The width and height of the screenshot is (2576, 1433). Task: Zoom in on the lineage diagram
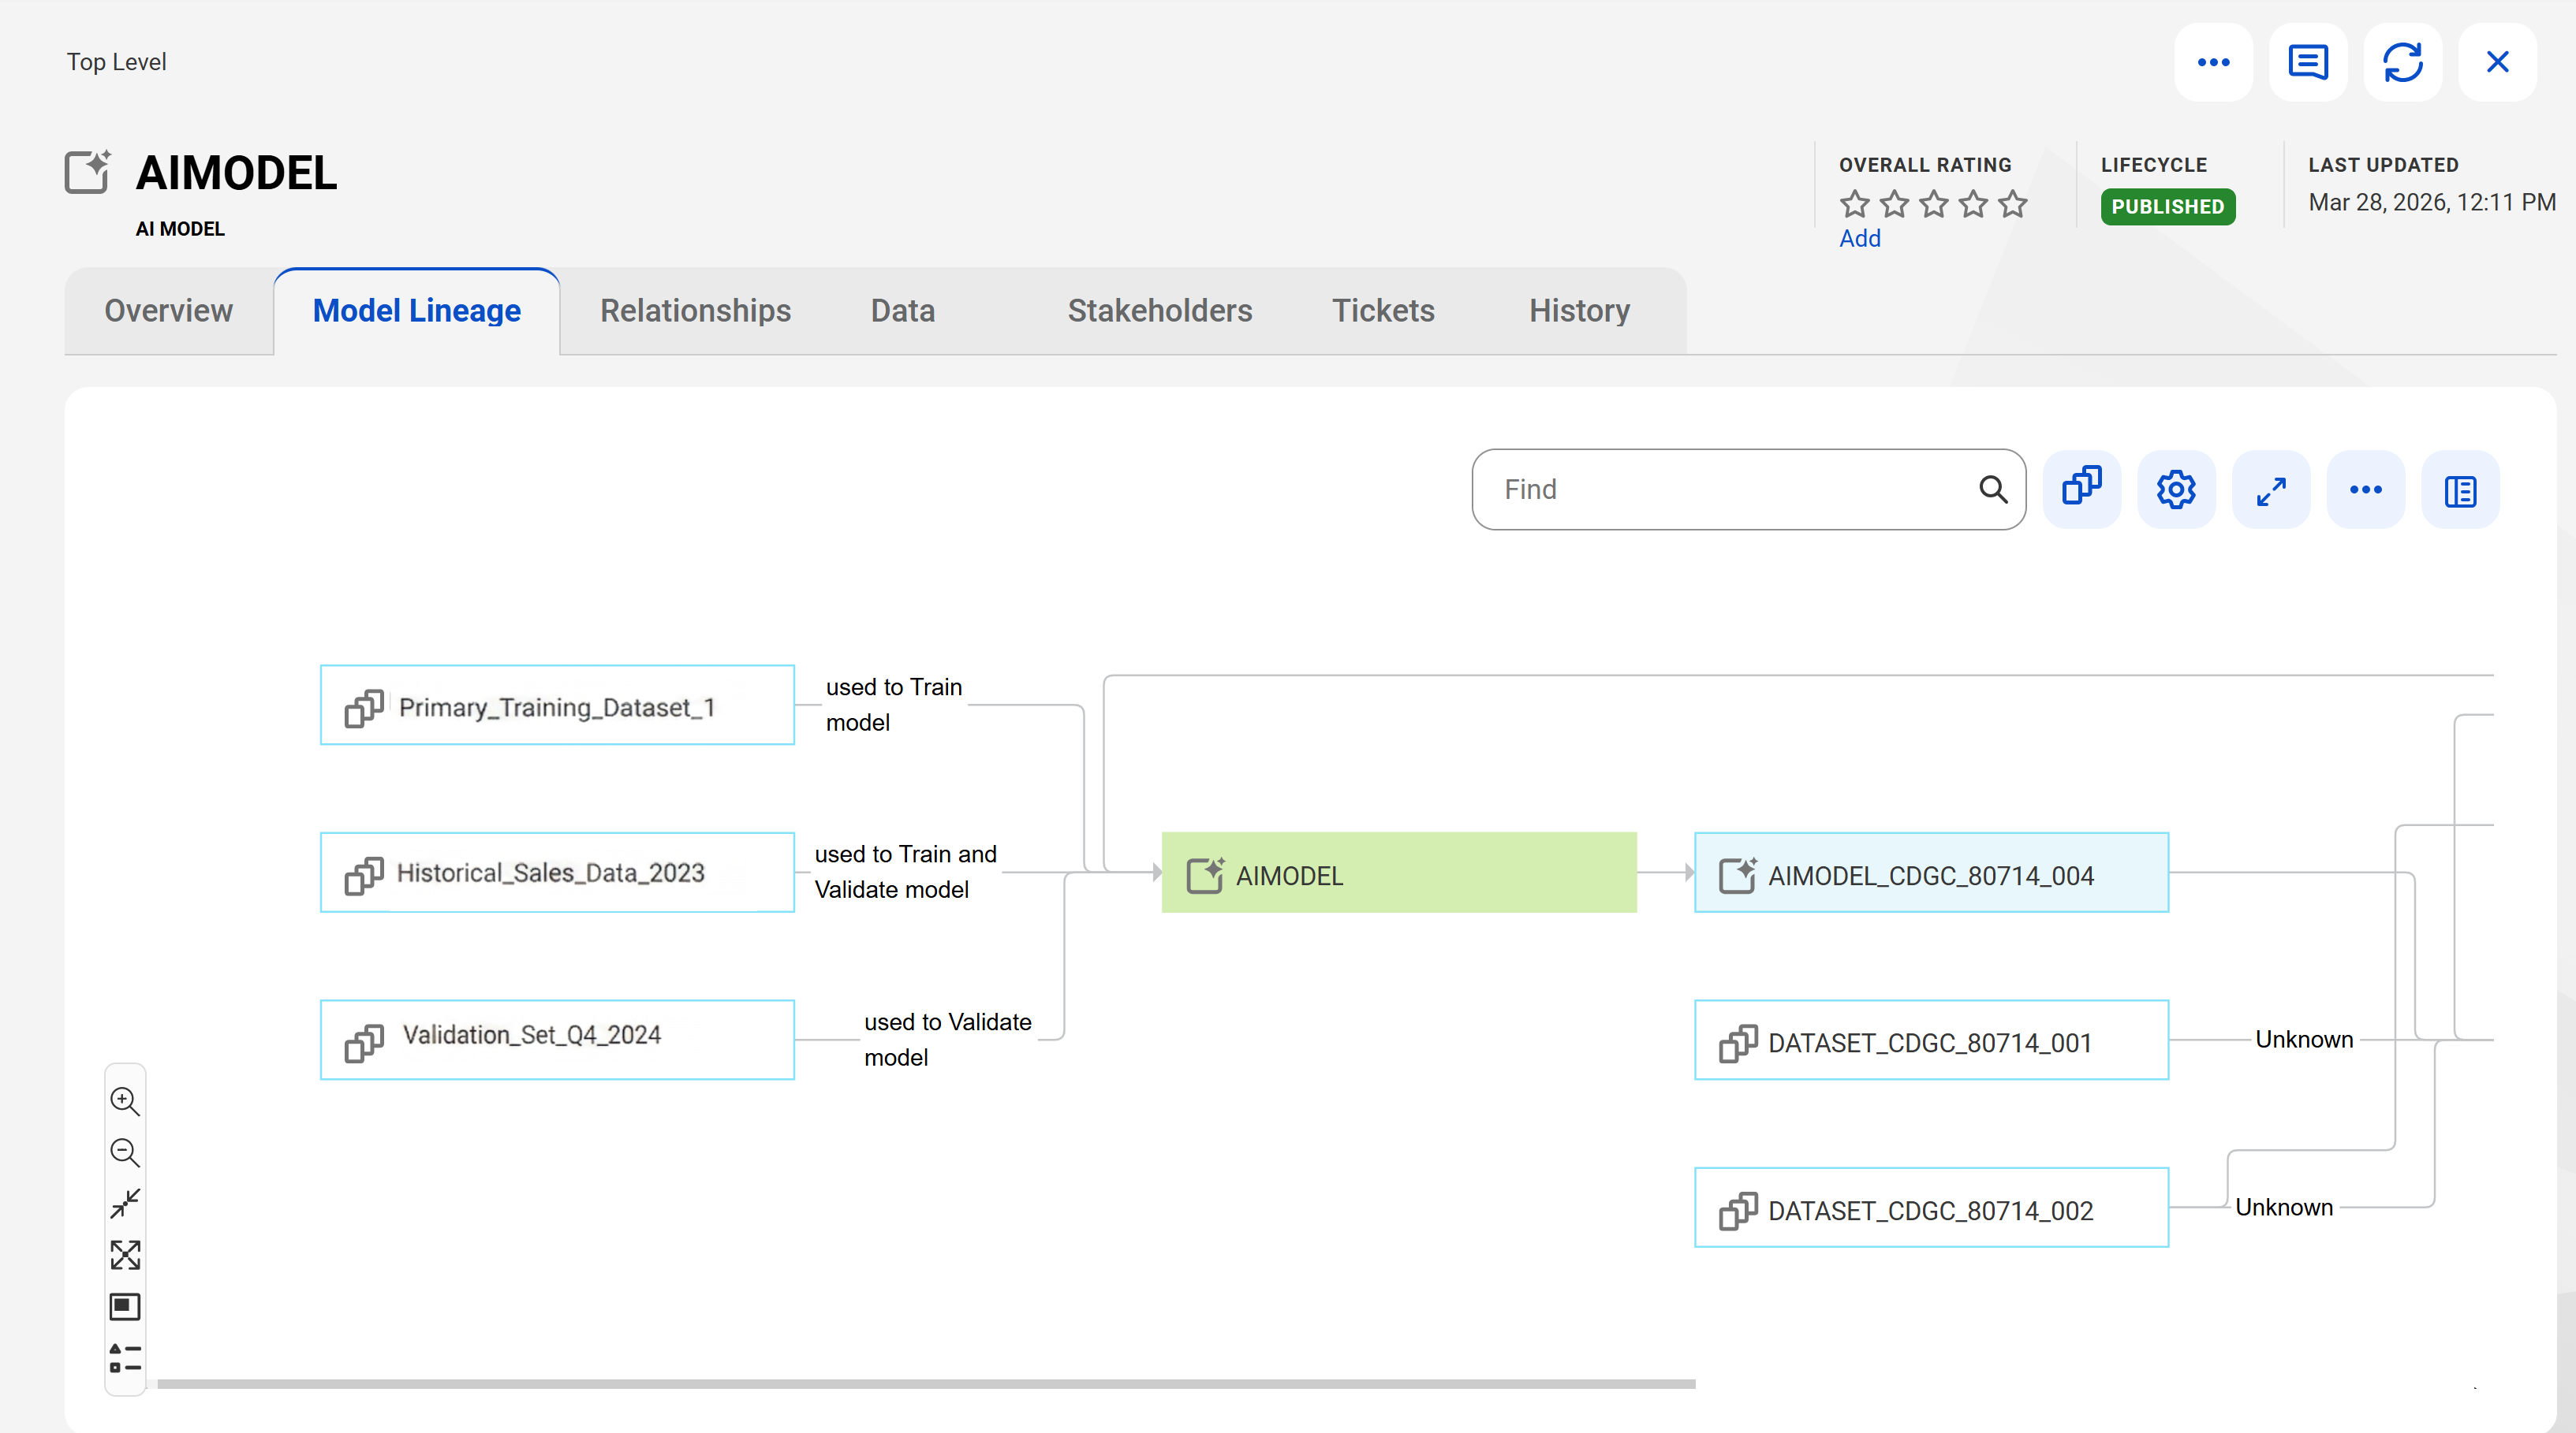coord(125,1101)
